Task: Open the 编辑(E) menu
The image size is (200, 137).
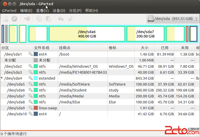Action: point(26,11)
